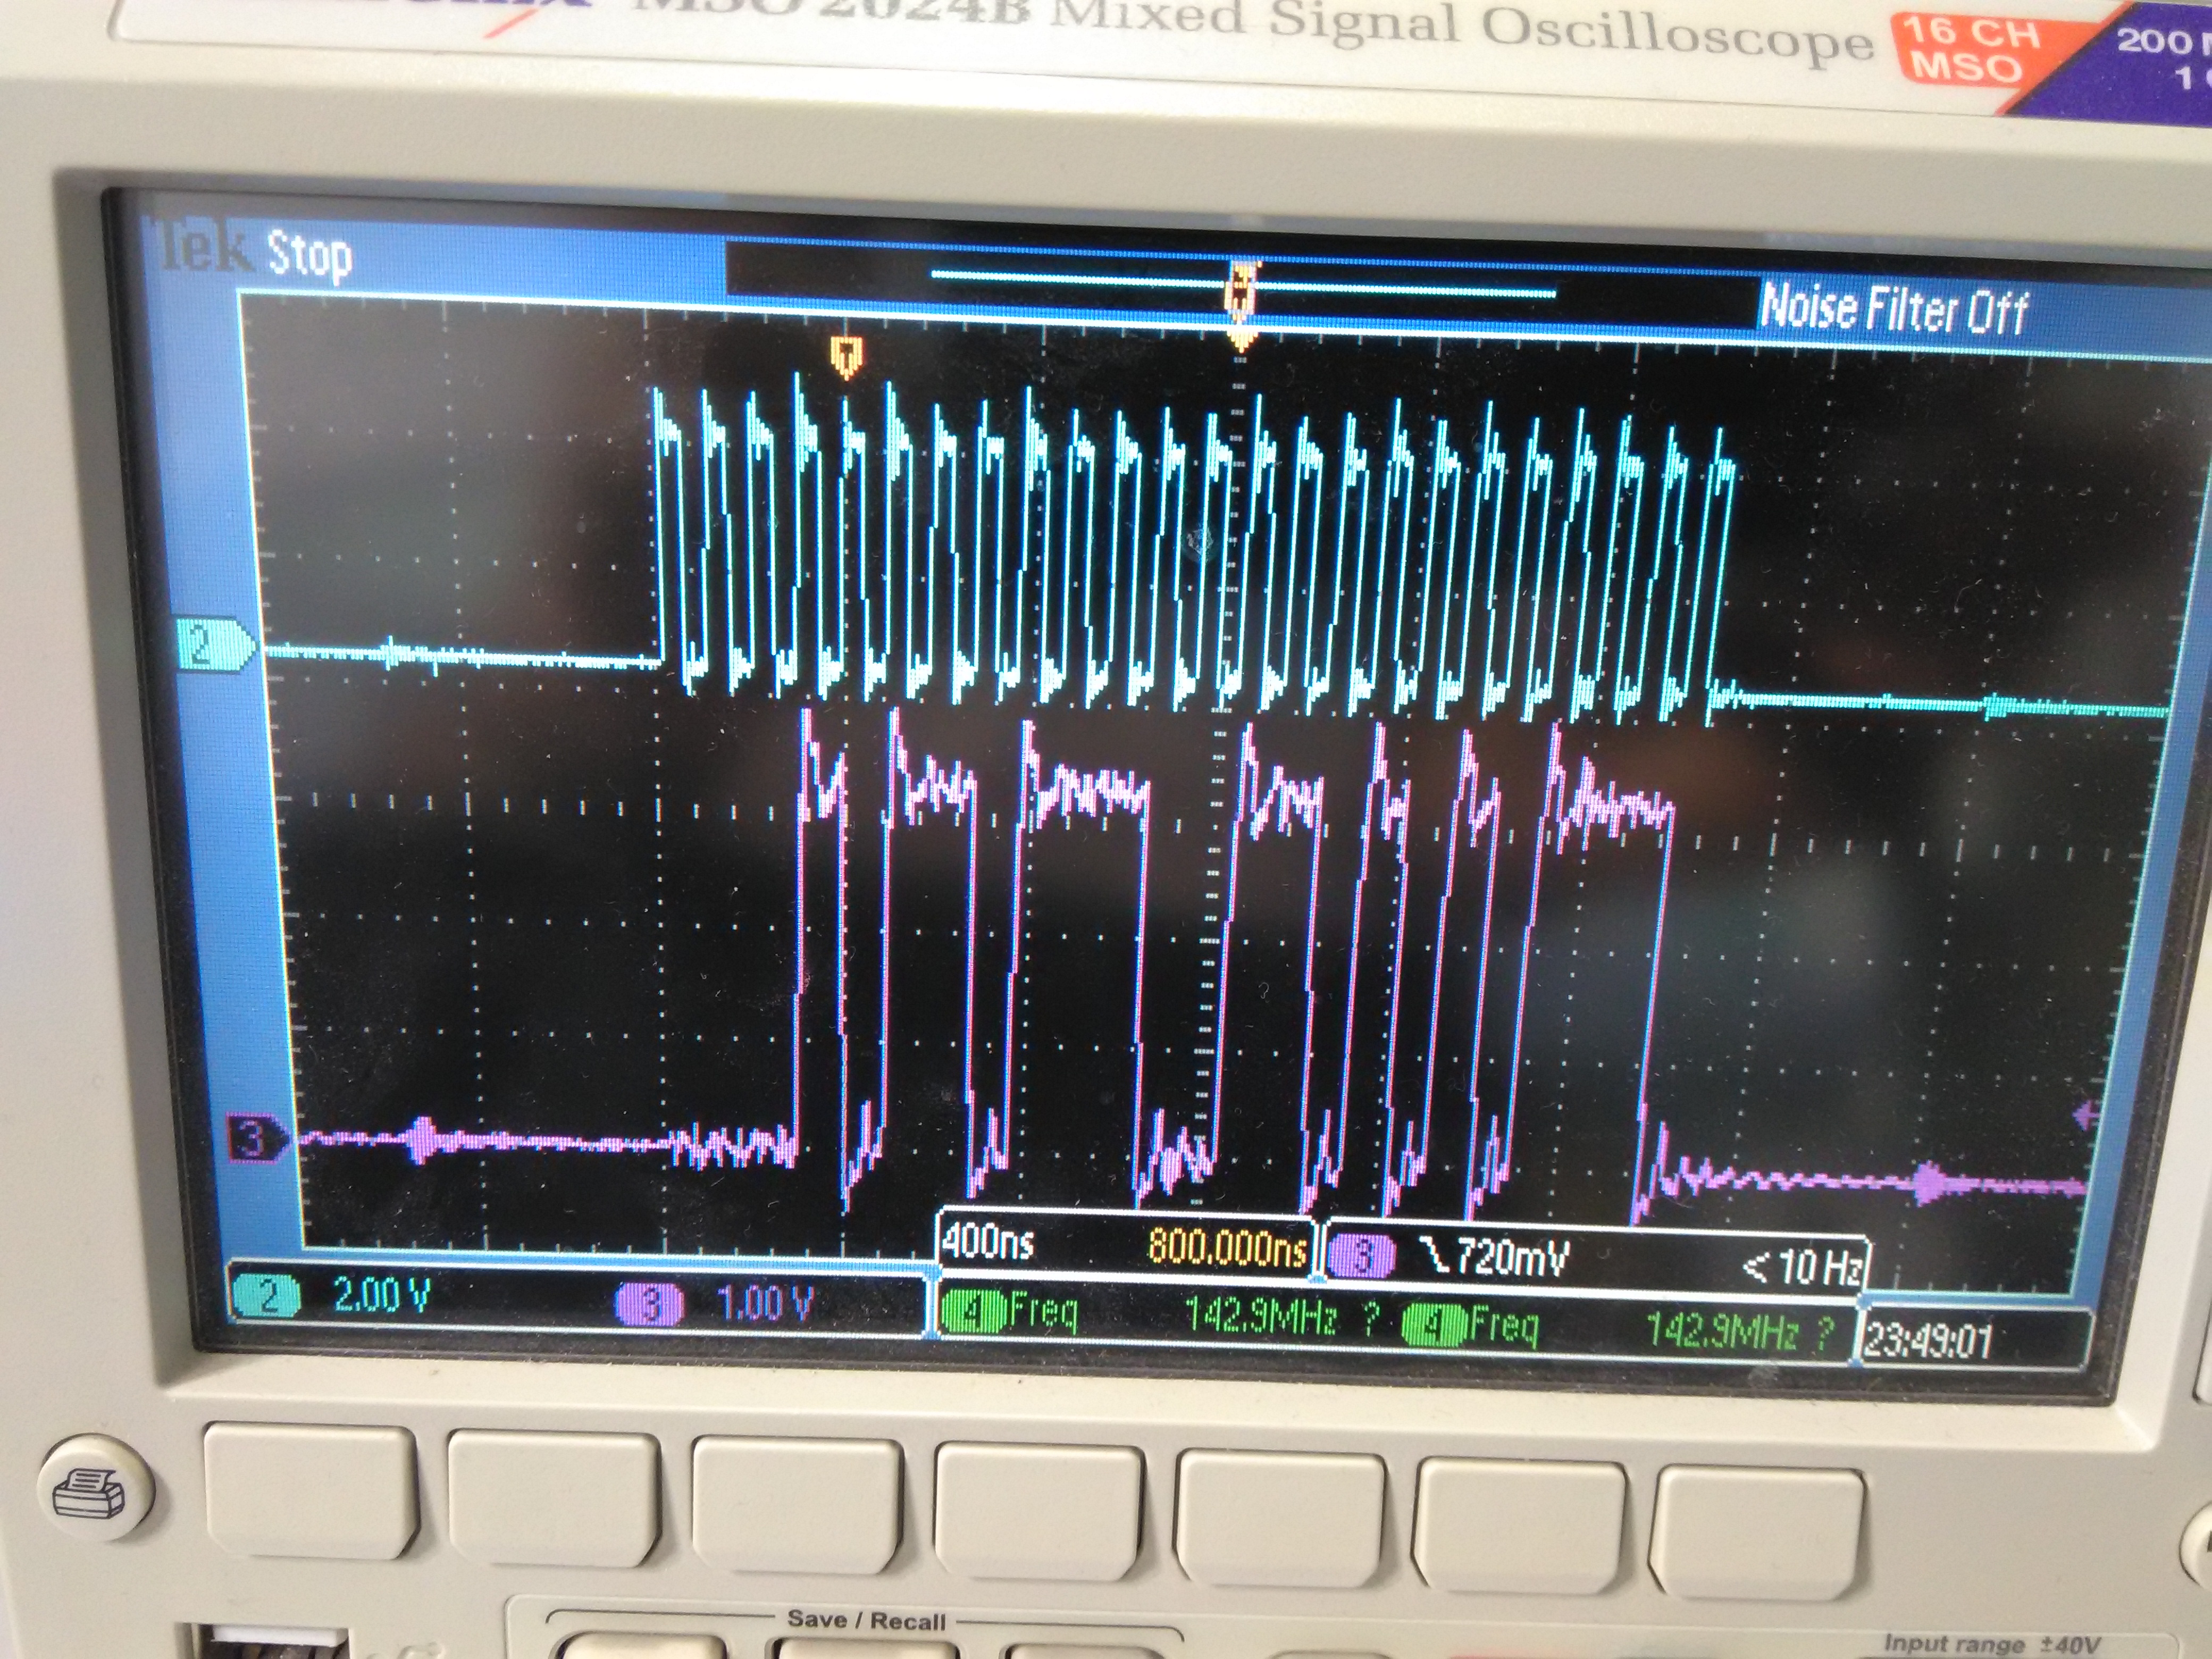Click the waveform record view bar
The height and width of the screenshot is (1659, 2212).
coord(1241,283)
